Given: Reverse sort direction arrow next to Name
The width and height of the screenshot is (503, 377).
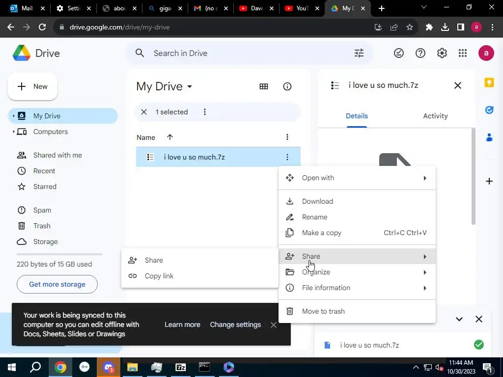Looking at the screenshot, I should click(170, 137).
